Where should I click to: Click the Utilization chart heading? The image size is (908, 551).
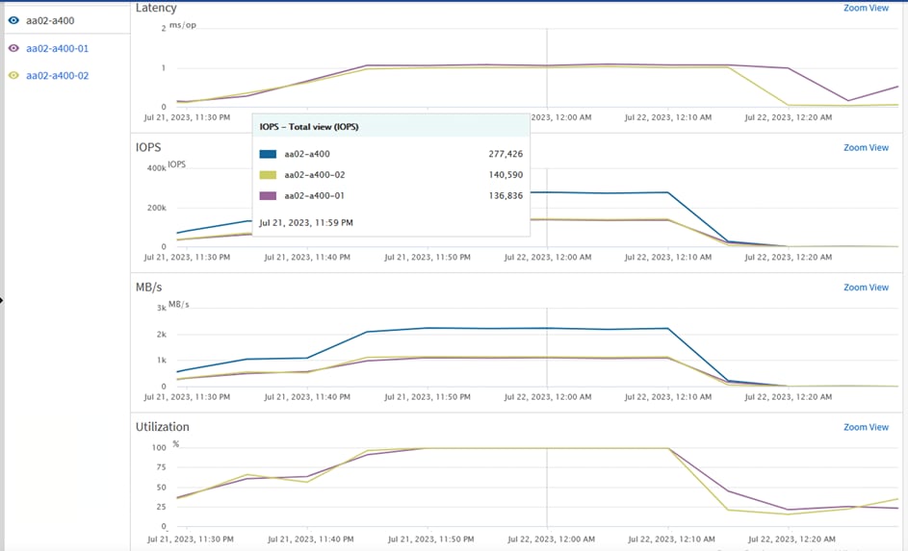(162, 427)
